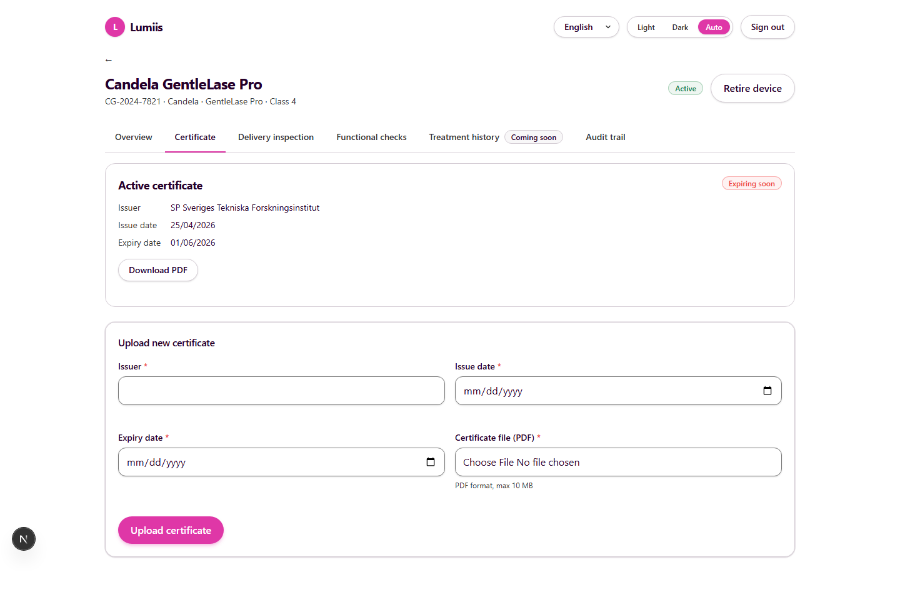The width and height of the screenshot is (900, 607).
Task: Click the Expiring soon badge
Action: (x=751, y=183)
